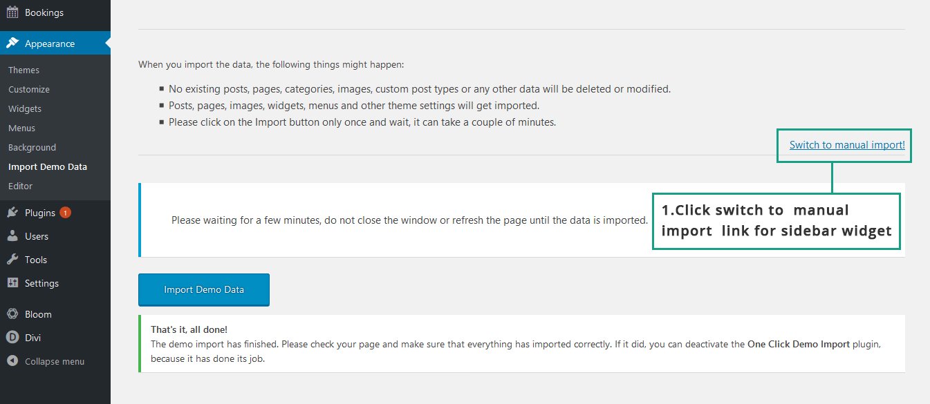The height and width of the screenshot is (404, 930).
Task: Click the Appearance paintbrush icon
Action: pyautogui.click(x=12, y=44)
